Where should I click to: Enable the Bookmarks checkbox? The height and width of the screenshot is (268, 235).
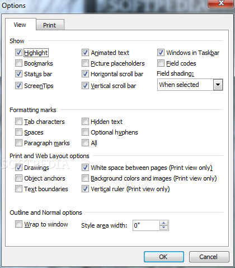(18, 63)
